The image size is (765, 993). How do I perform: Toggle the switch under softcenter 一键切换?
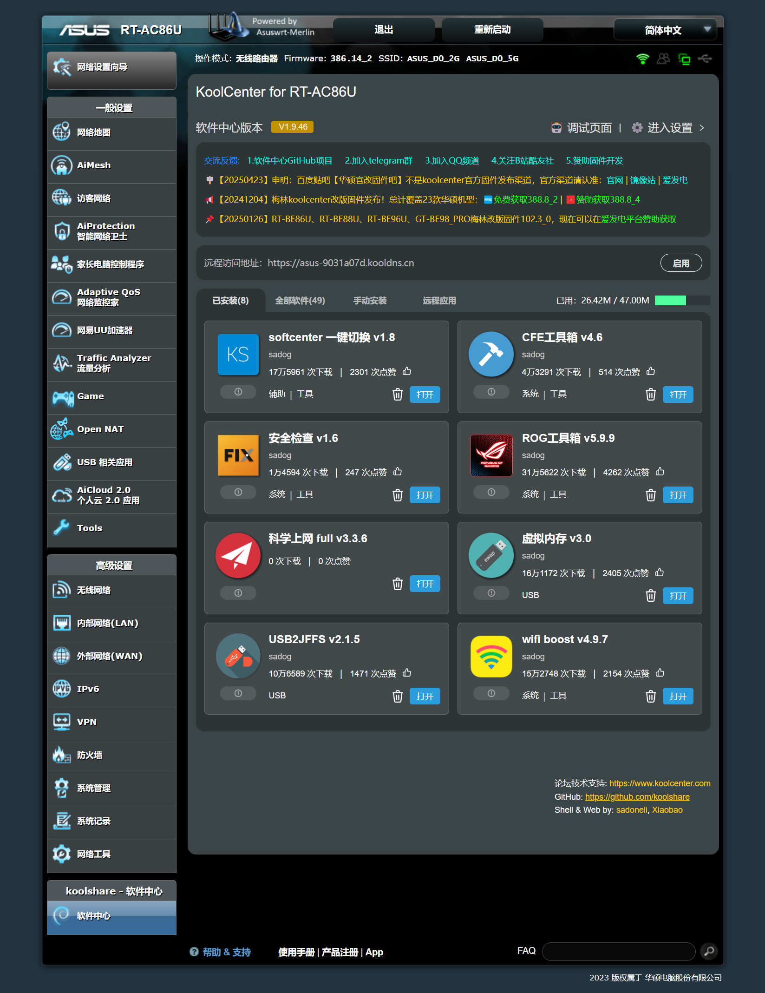[x=238, y=392]
